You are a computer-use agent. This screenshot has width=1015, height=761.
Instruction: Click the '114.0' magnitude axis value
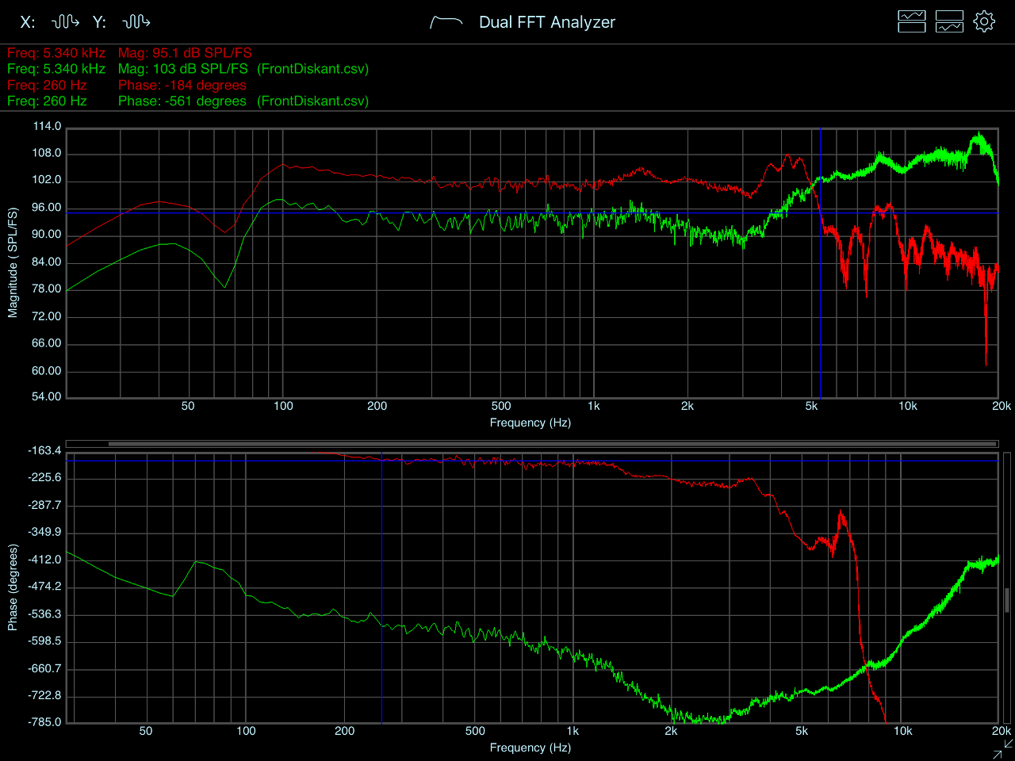point(47,126)
